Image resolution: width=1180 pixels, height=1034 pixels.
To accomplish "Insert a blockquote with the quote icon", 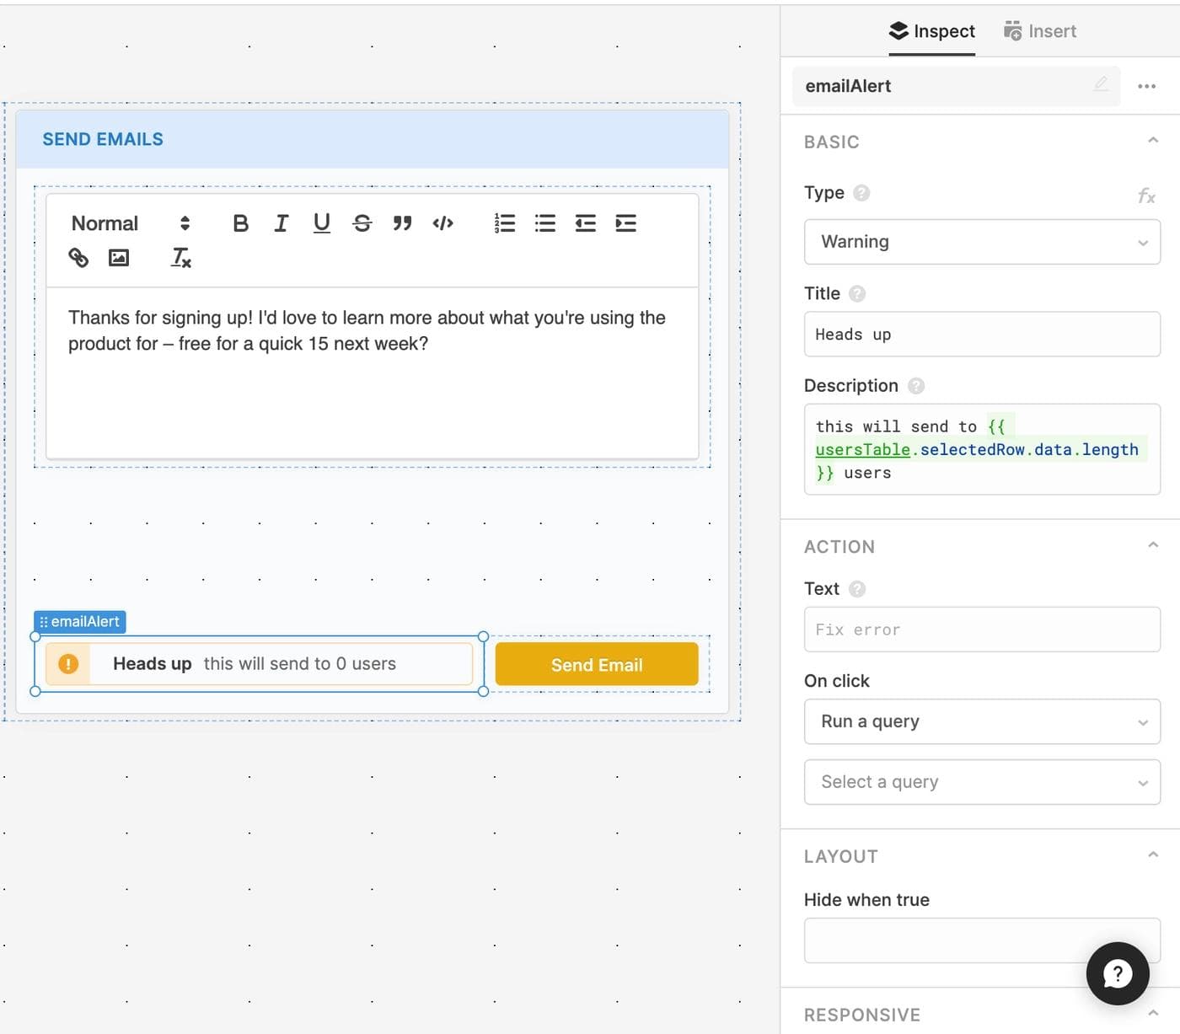I will pos(402,223).
